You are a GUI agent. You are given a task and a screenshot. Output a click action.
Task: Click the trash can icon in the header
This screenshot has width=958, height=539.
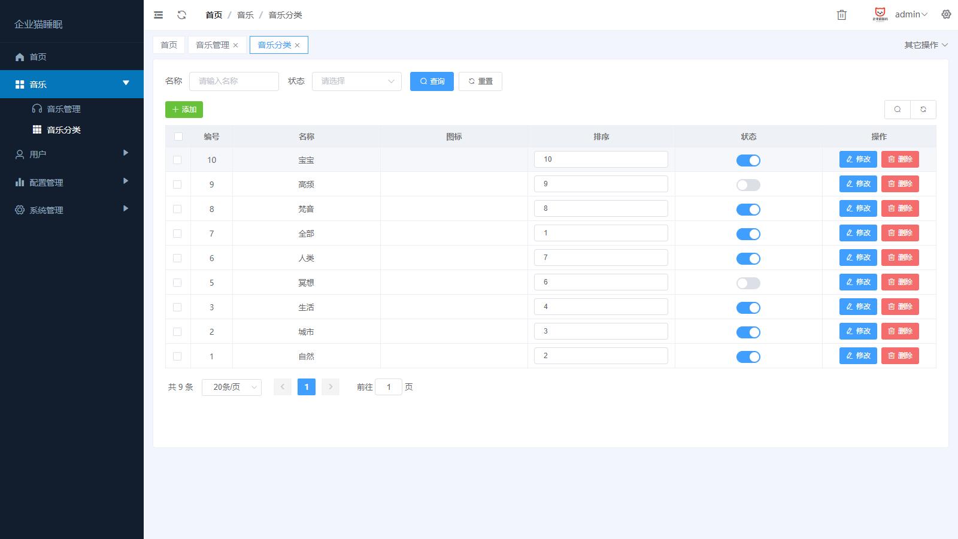pos(841,15)
